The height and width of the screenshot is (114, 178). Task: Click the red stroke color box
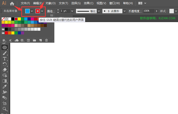point(38,11)
